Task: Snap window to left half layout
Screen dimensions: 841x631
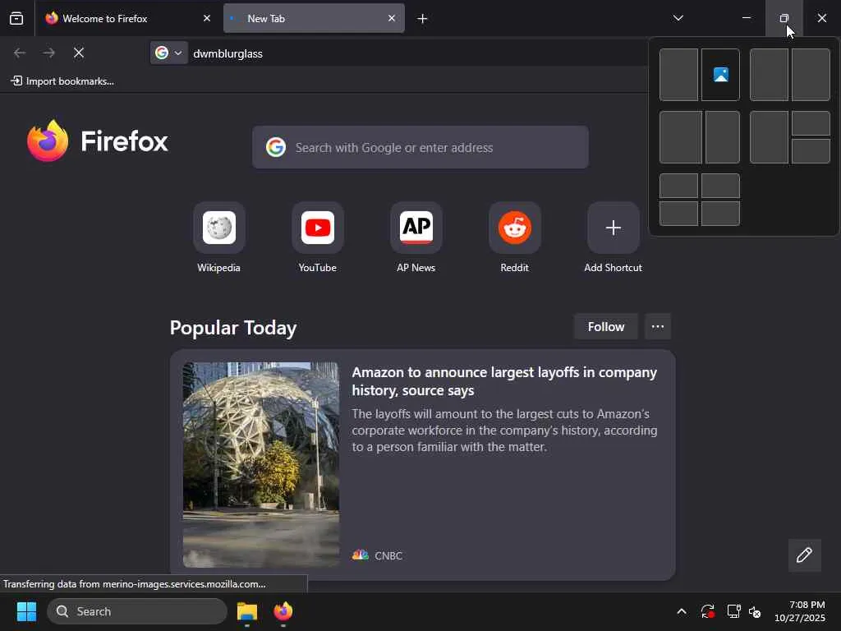Action: [678, 75]
